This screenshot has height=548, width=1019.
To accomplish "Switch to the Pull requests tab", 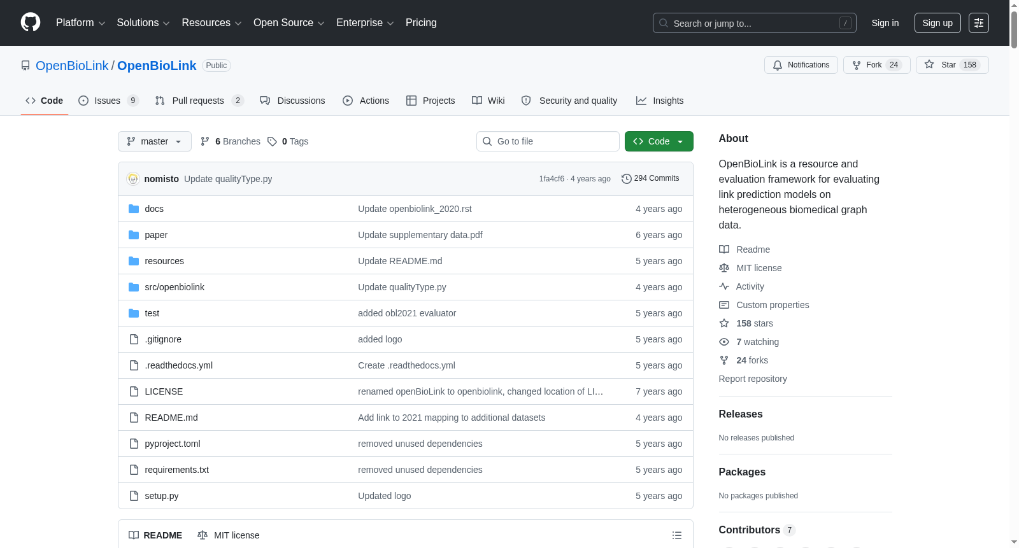I will coord(199,101).
